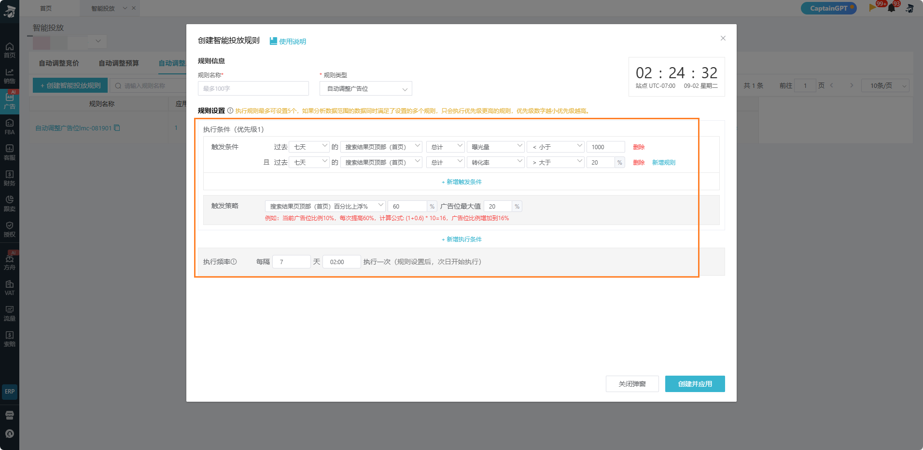Open the 10条/页 page size dropdown
Viewport: 923px width, 450px height.
[885, 85]
